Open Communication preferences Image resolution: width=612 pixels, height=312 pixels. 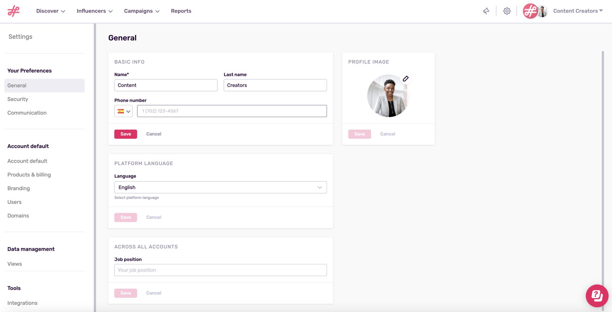[27, 113]
